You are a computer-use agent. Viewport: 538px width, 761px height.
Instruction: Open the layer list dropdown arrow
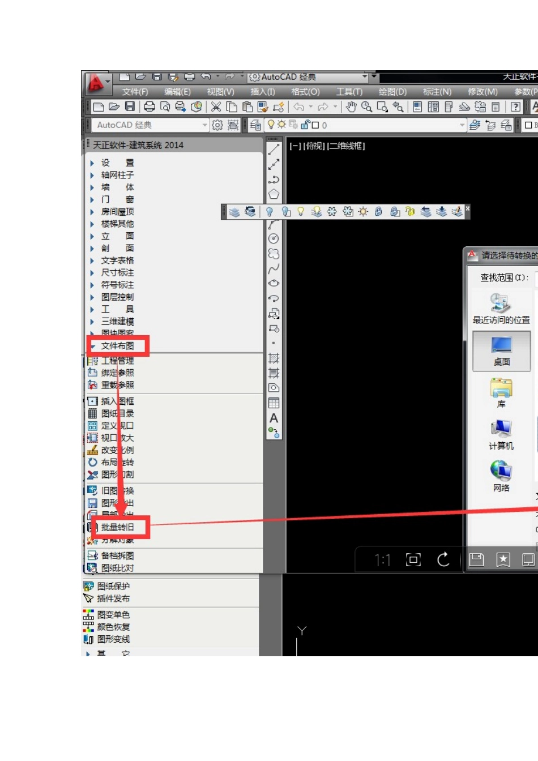coord(462,125)
